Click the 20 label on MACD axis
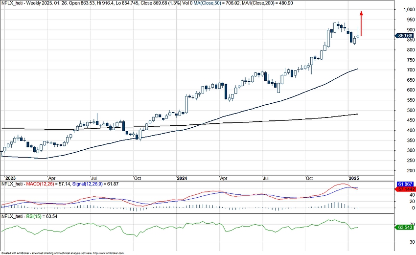This screenshot has width=416, height=255. (x=412, y=202)
